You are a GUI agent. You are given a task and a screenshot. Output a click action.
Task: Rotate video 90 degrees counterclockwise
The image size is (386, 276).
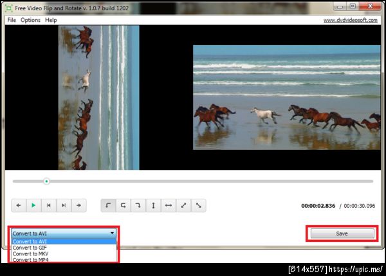point(108,205)
